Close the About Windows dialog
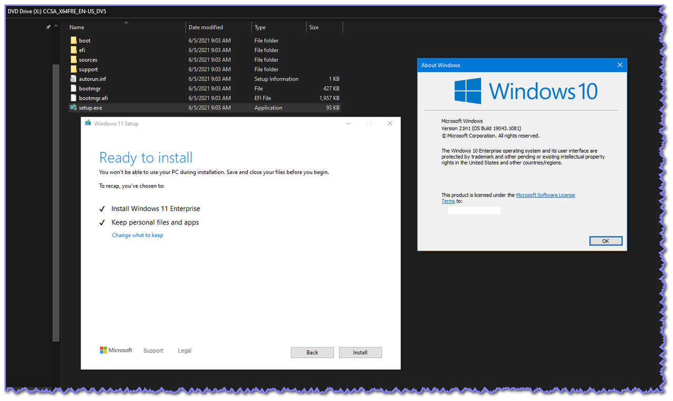Image resolution: width=673 pixels, height=401 pixels. 619,65
